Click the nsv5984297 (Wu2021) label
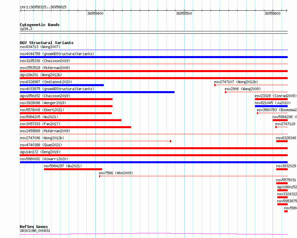Viewport: 297px width, 238px height. click(x=63, y=166)
